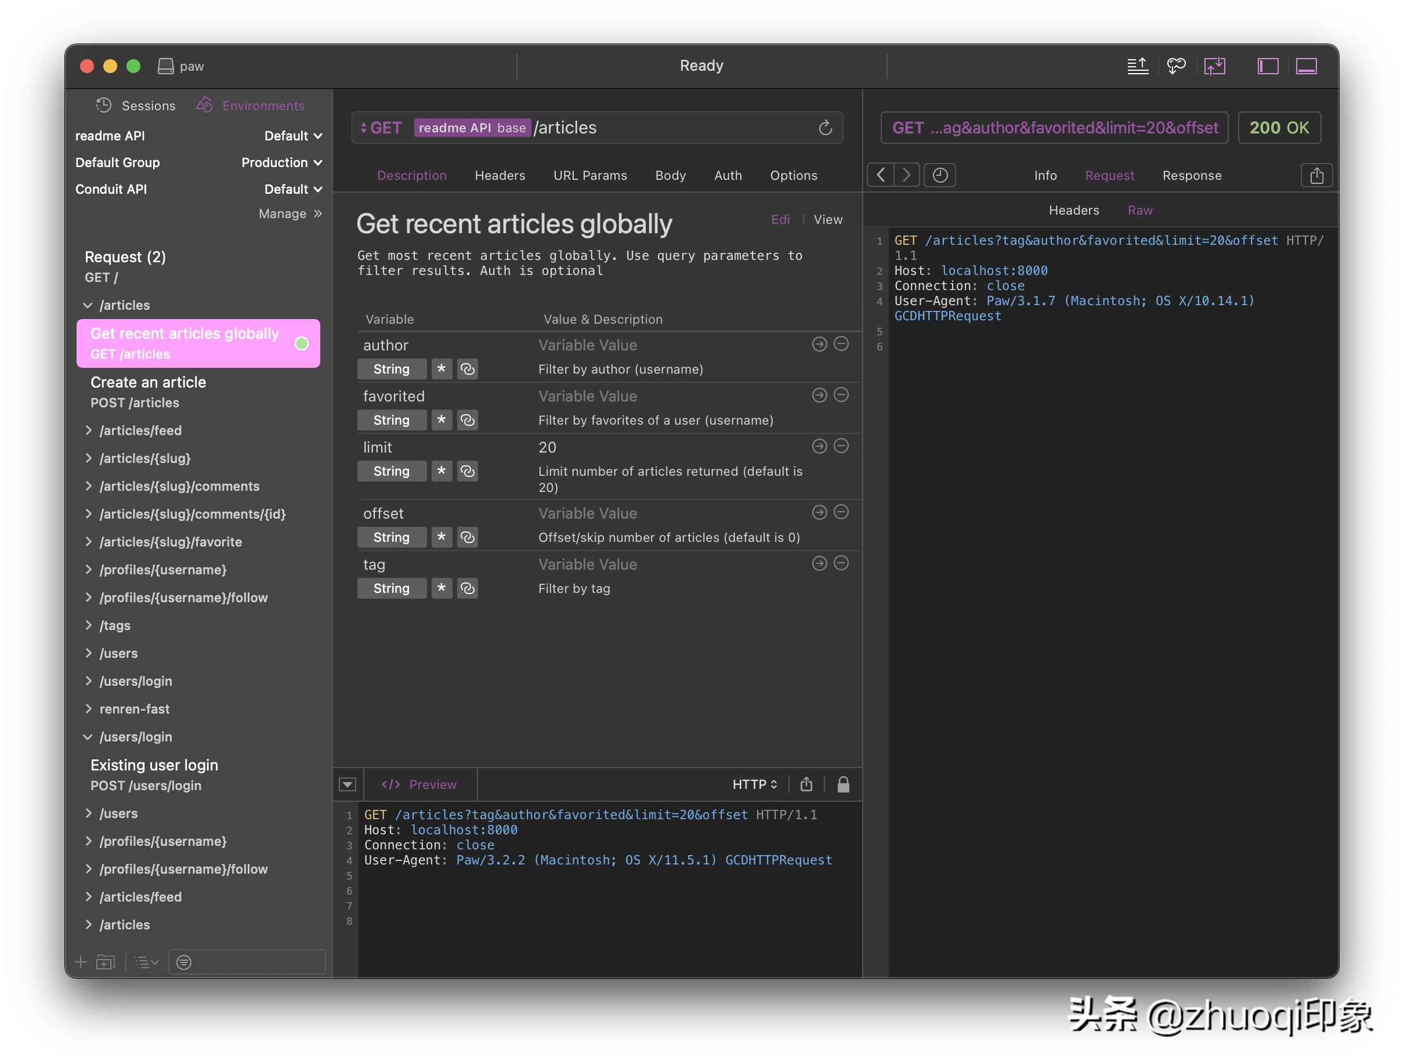Click the export icon in top toolbar
Image resolution: width=1404 pixels, height=1064 pixels.
pos(1138,66)
